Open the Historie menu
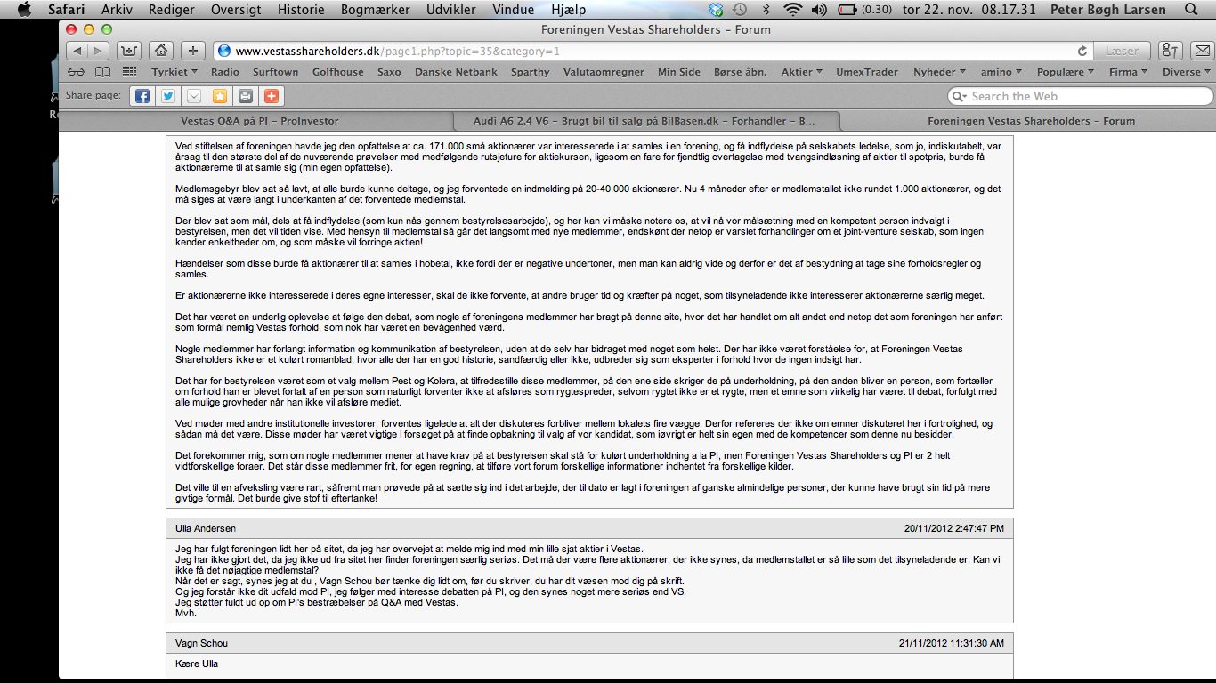Viewport: 1216px width, 683px height. [x=303, y=10]
